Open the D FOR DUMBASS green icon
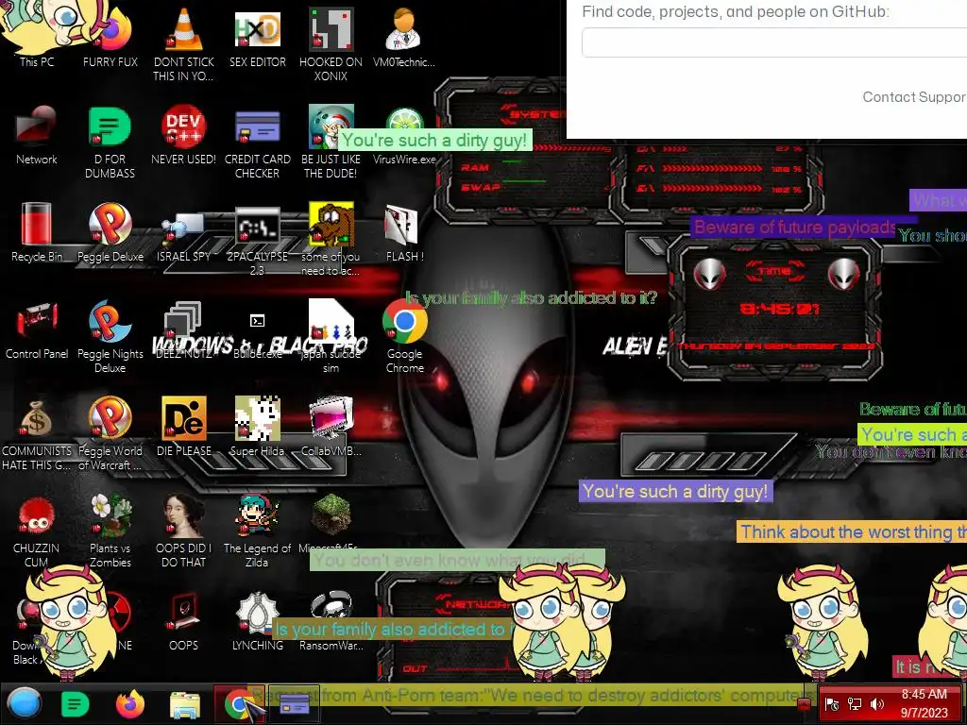Image resolution: width=967 pixels, height=725 pixels. (x=110, y=143)
